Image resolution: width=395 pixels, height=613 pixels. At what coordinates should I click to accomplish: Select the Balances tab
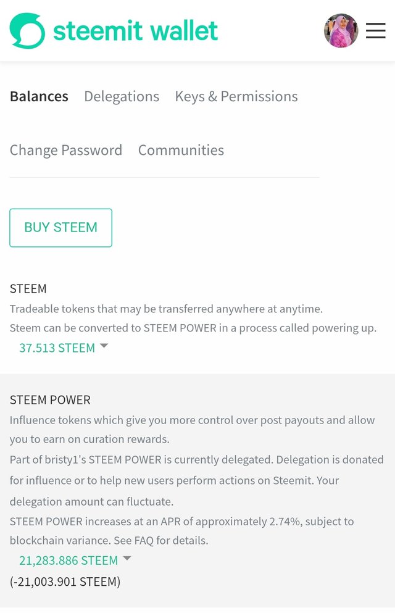[39, 96]
